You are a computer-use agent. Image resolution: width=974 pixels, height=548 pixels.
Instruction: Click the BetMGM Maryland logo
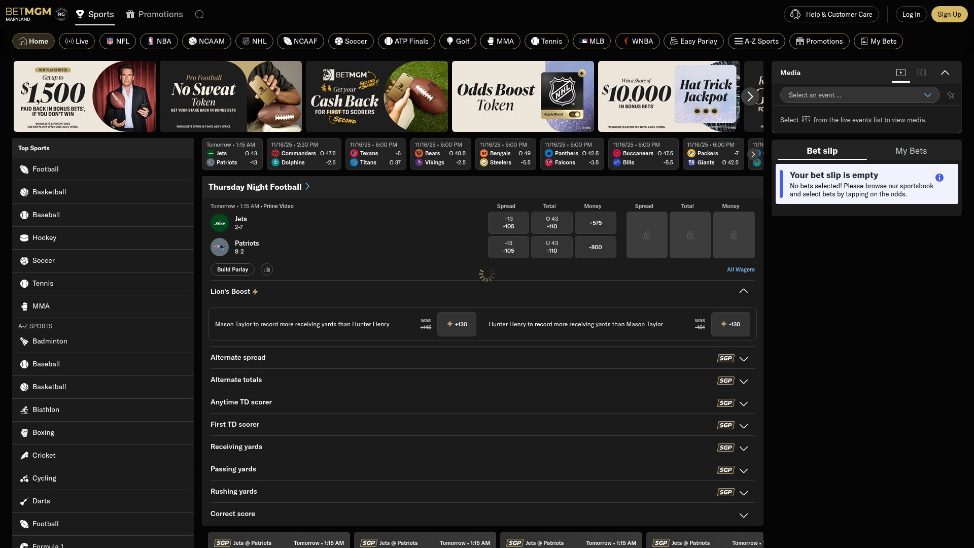coord(28,14)
